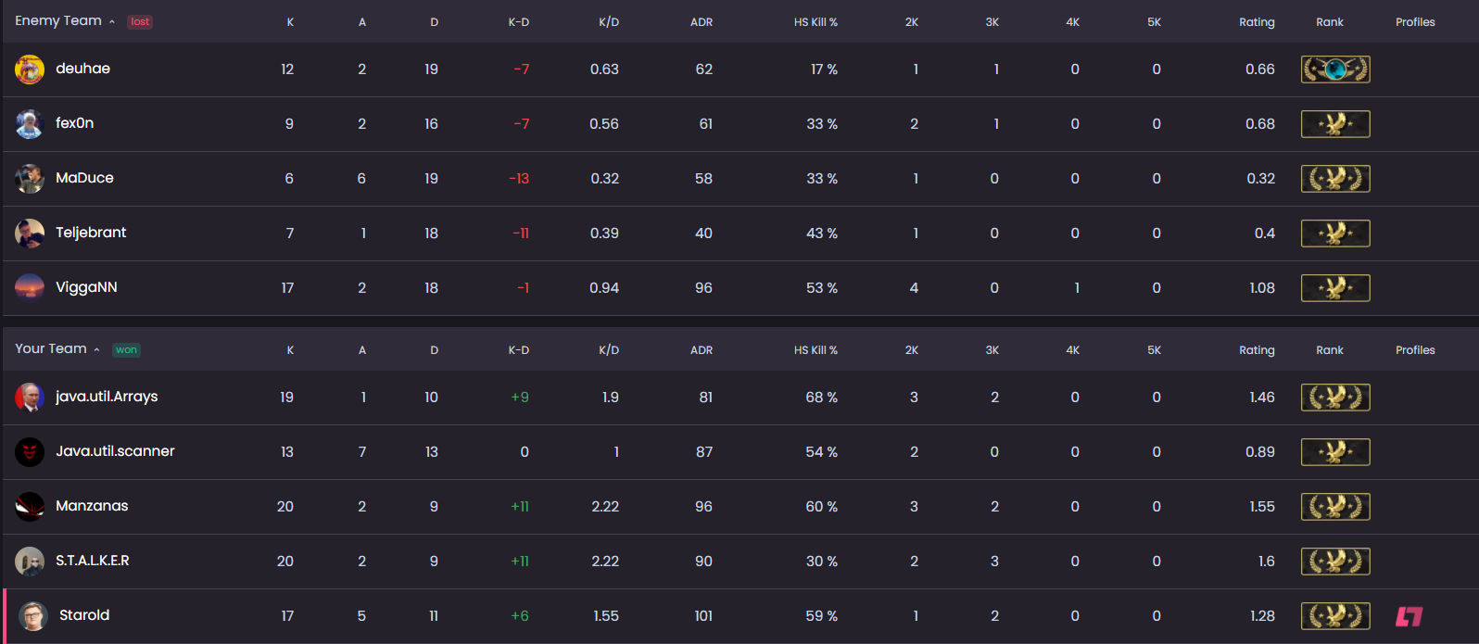This screenshot has width=1479, height=644.
Task: Click Teljebrant's avatar picture
Action: tap(30, 233)
